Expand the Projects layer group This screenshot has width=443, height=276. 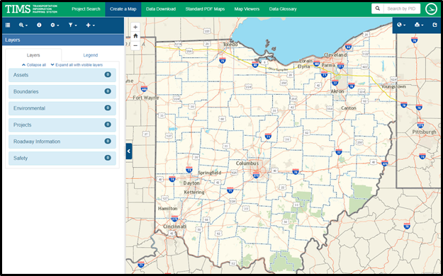[62, 125]
